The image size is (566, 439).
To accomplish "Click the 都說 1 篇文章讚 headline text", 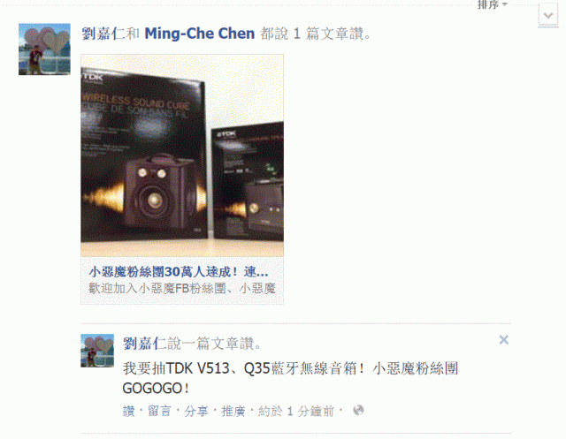I will pos(316,34).
